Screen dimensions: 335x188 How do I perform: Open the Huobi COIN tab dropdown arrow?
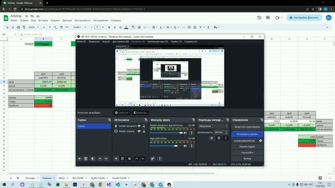pos(129,178)
